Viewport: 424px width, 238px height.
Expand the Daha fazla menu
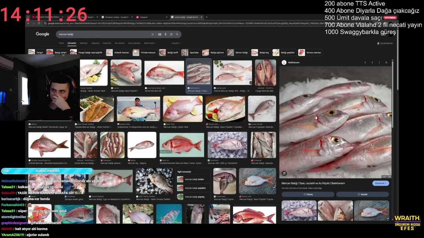[150, 43]
